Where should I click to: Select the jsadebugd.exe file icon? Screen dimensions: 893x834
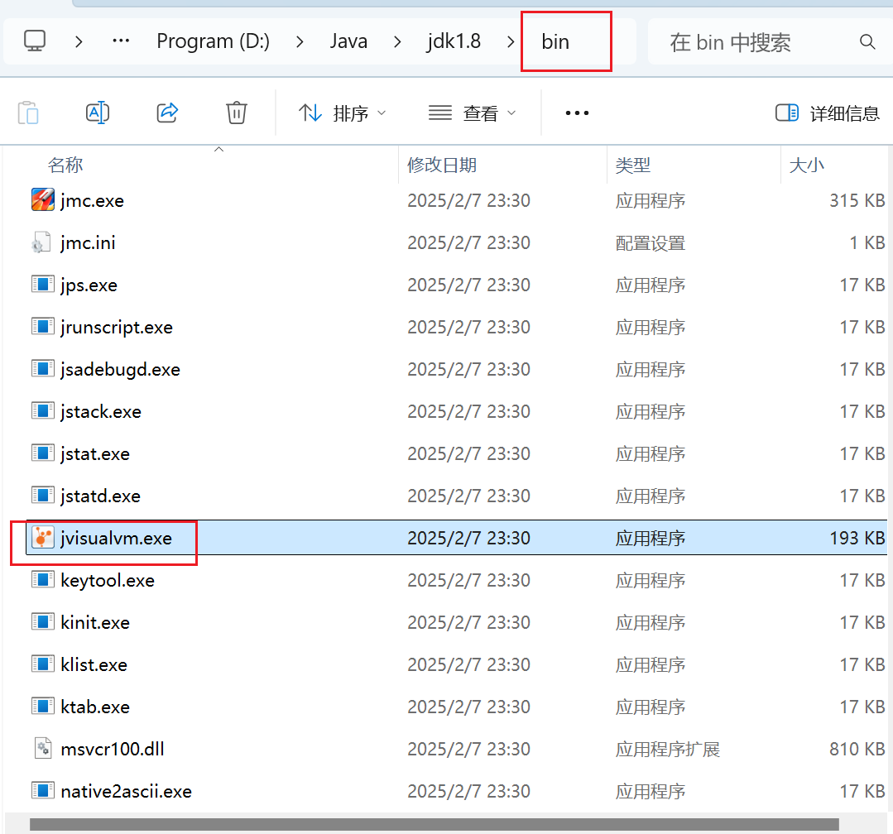point(43,368)
